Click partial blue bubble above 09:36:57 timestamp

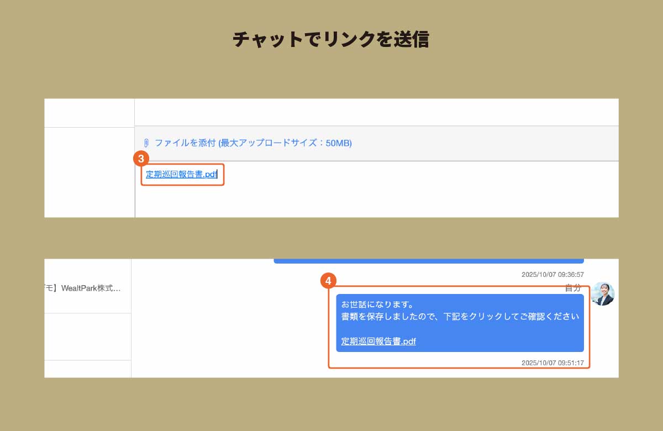[x=429, y=261]
